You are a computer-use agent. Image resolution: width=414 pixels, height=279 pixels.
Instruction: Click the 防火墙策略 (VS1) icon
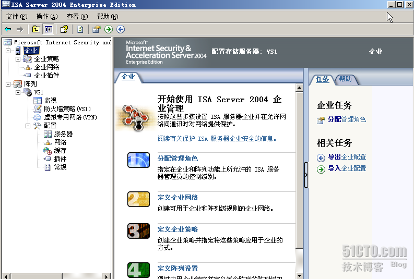(38, 108)
